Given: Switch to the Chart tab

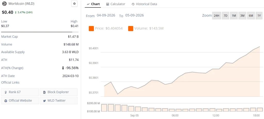Looking at the screenshot, I should tap(93, 4).
